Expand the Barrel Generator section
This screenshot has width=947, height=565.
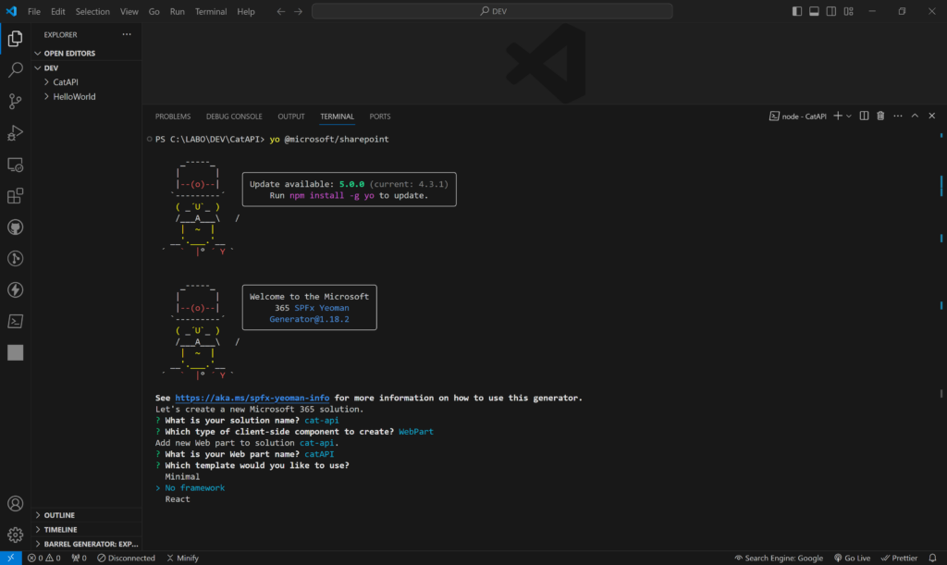(87, 544)
